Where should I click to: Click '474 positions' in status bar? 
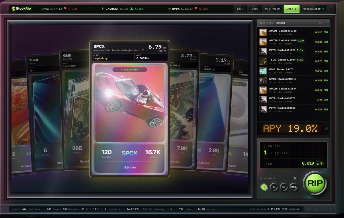click(31, 209)
